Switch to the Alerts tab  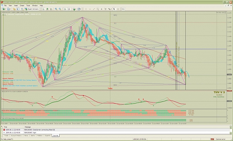pyautogui.click(x=32, y=136)
